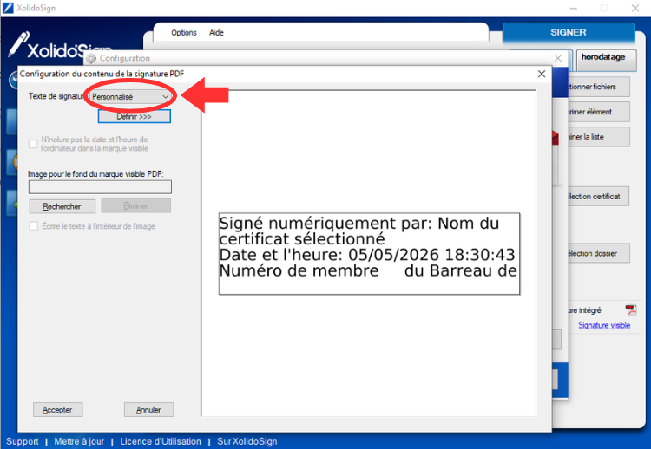Click the Rechercher button
651x449 pixels.
(x=62, y=206)
